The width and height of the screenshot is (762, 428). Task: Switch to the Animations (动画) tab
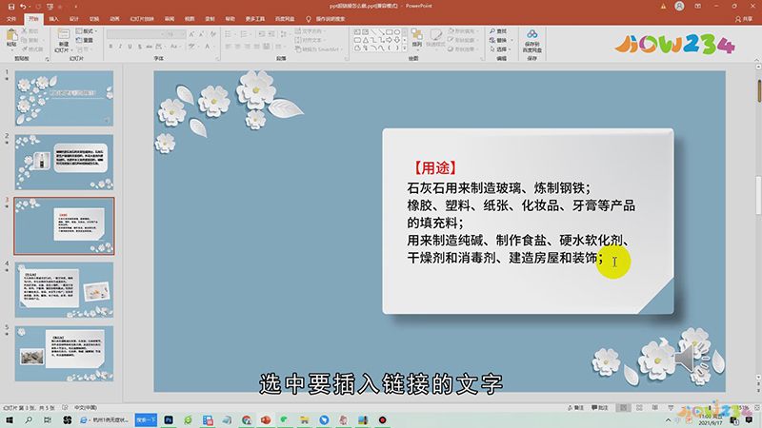[114, 19]
